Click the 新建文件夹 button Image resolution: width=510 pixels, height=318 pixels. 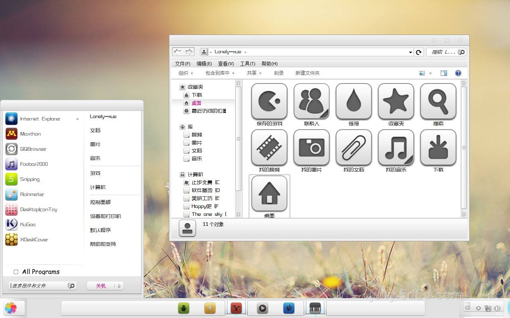(x=307, y=73)
